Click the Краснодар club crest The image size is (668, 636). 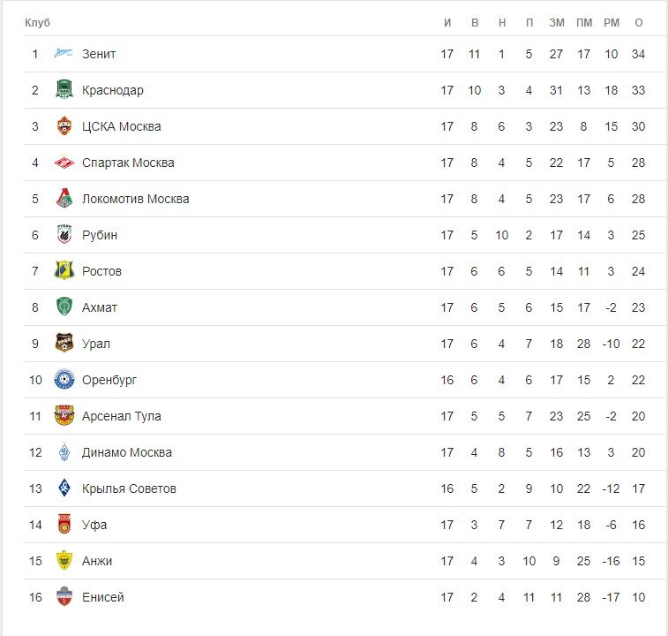[x=64, y=89]
